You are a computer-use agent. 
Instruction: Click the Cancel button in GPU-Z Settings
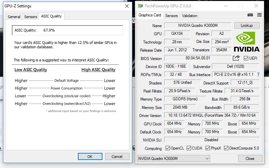click(117, 157)
